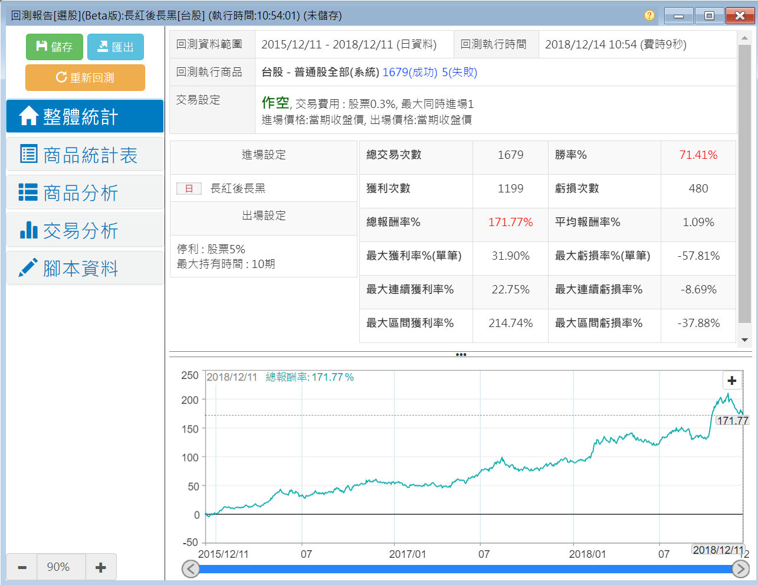Viewport: 758px width, 585px height.
Task: Click the blue 匯出 export button
Action: [x=116, y=47]
